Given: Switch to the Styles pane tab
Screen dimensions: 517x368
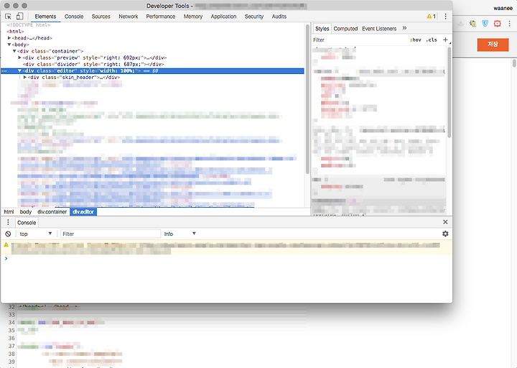Looking at the screenshot, I should tap(322, 29).
